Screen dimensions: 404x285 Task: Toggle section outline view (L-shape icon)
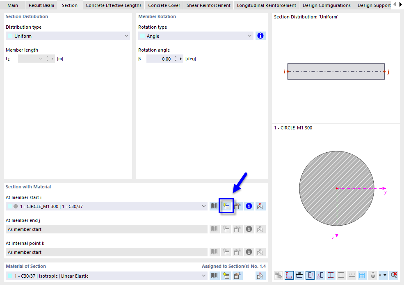click(289, 275)
